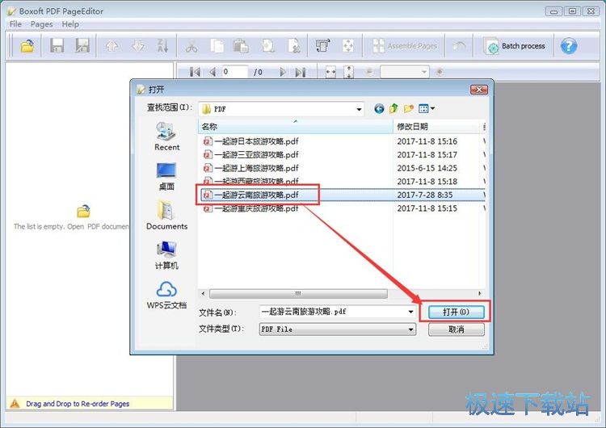606x428 pixels.
Task: Select file 一起游重庆旅游攻略.pdf
Action: point(250,208)
